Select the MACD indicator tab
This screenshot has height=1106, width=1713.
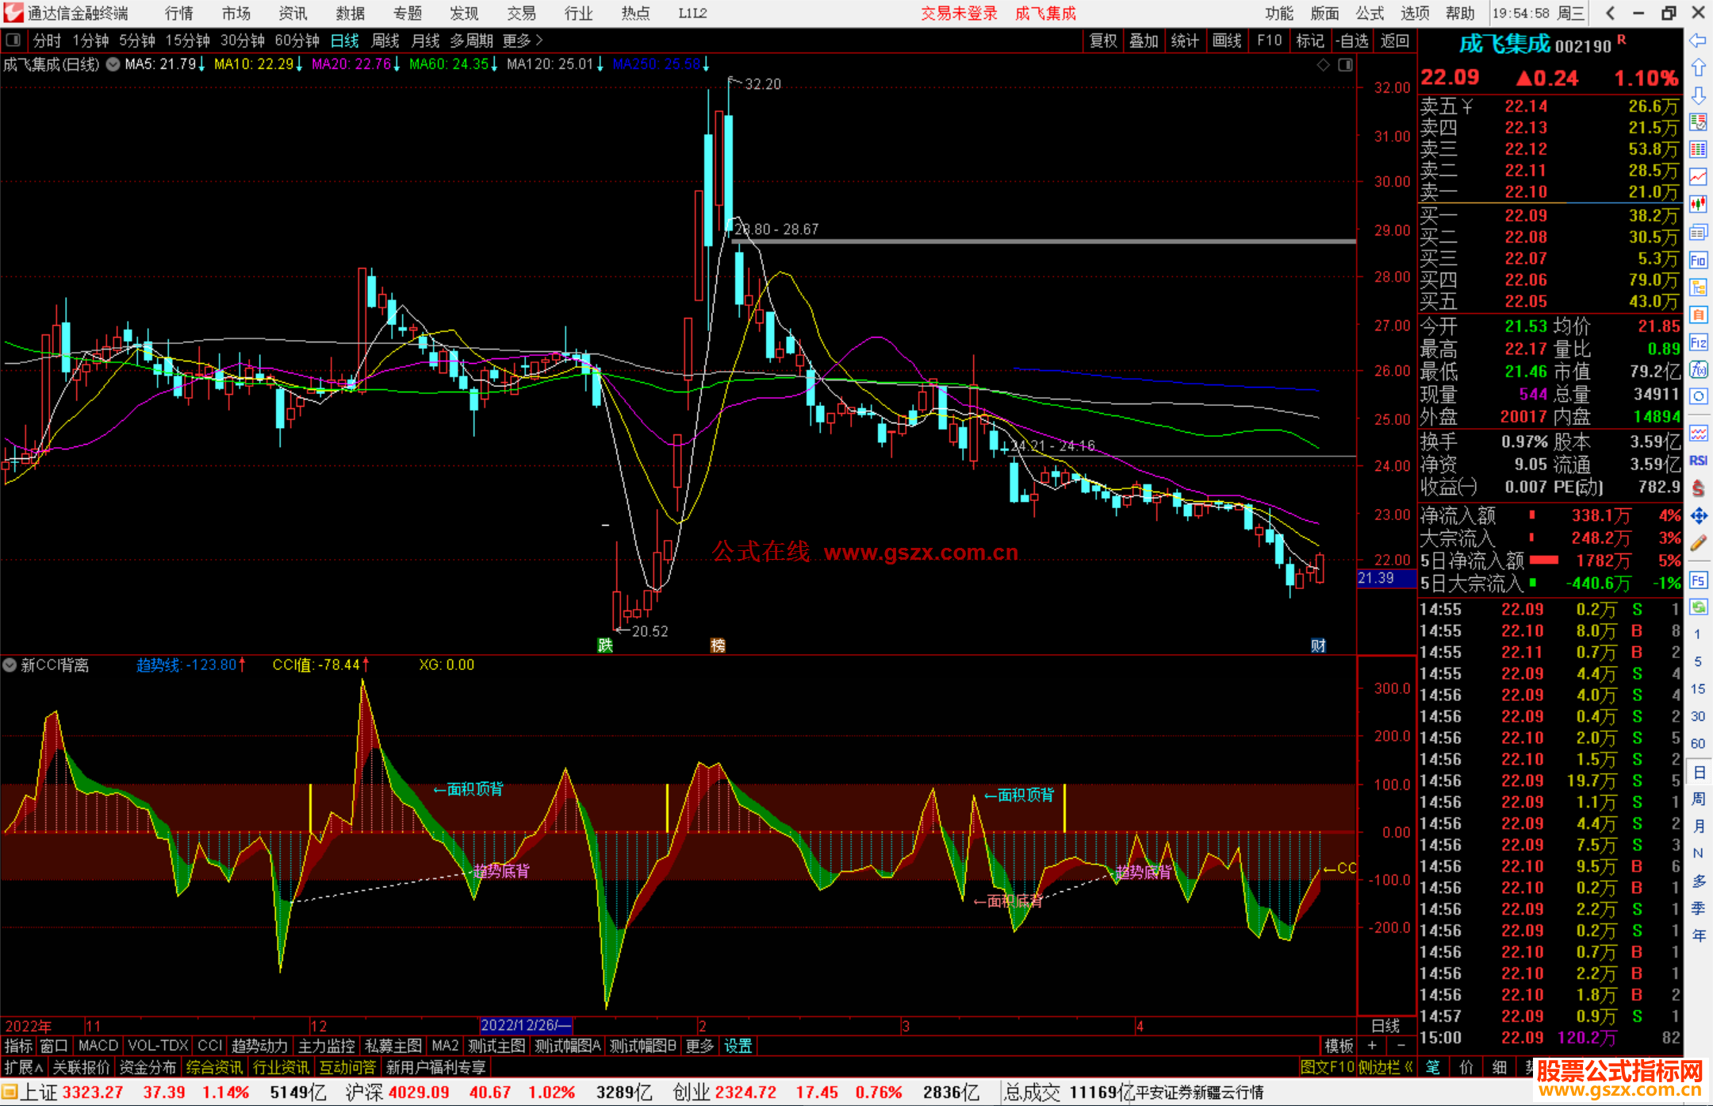98,1046
